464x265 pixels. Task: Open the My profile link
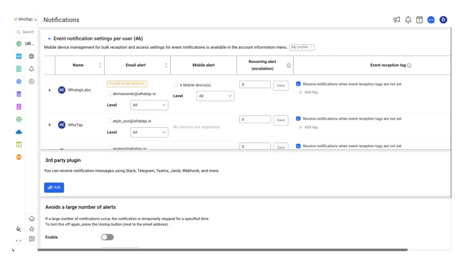pyautogui.click(x=302, y=47)
